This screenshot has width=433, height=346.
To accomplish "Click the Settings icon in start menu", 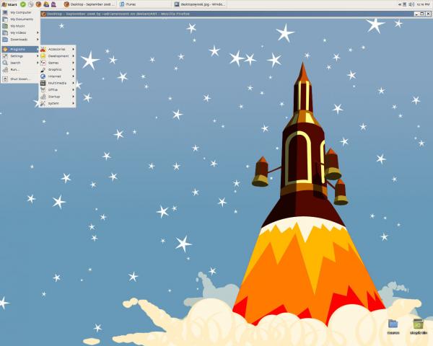I will (x=5, y=56).
